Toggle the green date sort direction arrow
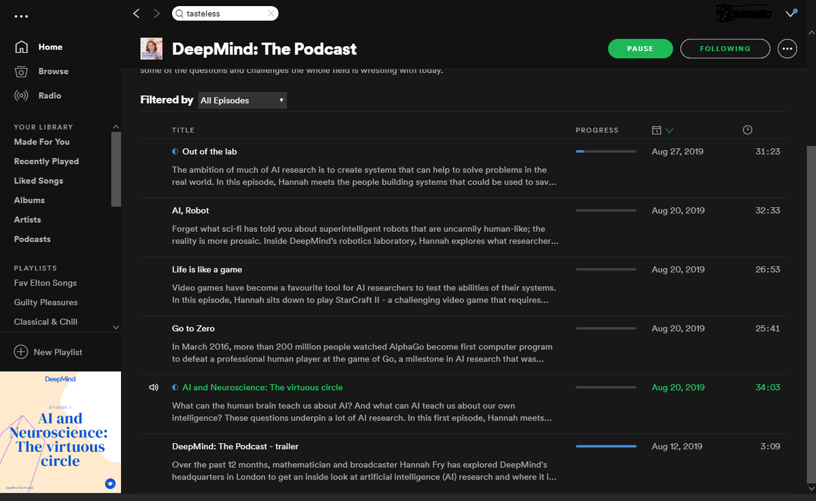816x501 pixels. 670,130
